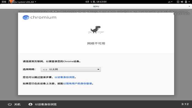
Task: Click the offline dinosaur image
Action: 96,30
